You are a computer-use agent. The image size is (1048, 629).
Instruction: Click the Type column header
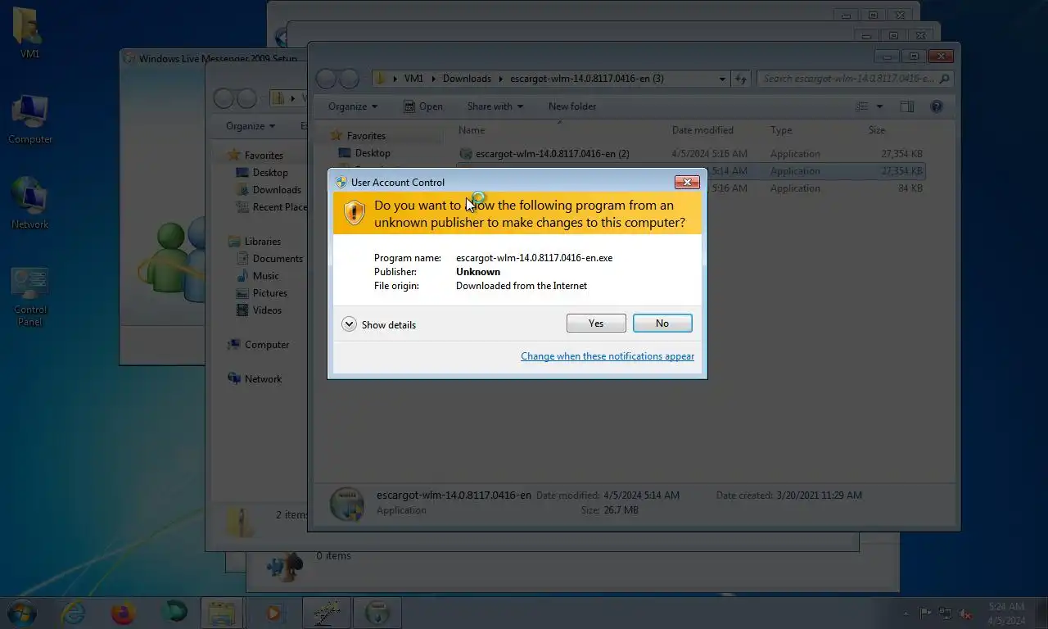[x=781, y=130]
